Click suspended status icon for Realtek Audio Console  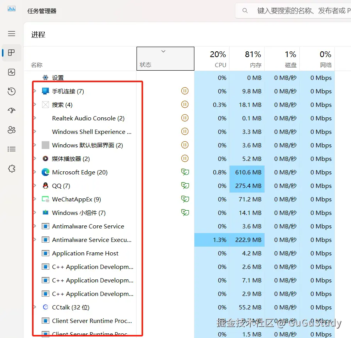click(x=185, y=118)
